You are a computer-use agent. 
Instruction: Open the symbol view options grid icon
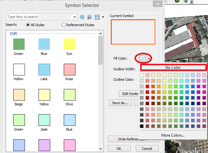click(97, 17)
